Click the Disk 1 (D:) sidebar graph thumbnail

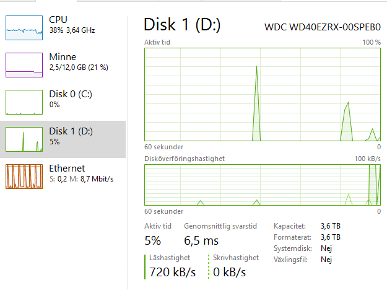click(x=23, y=139)
